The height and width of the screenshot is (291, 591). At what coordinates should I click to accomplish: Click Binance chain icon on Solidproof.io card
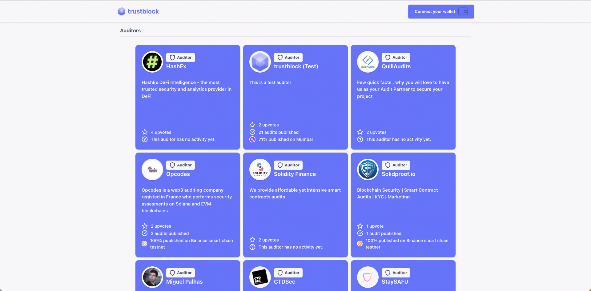pyautogui.click(x=360, y=244)
